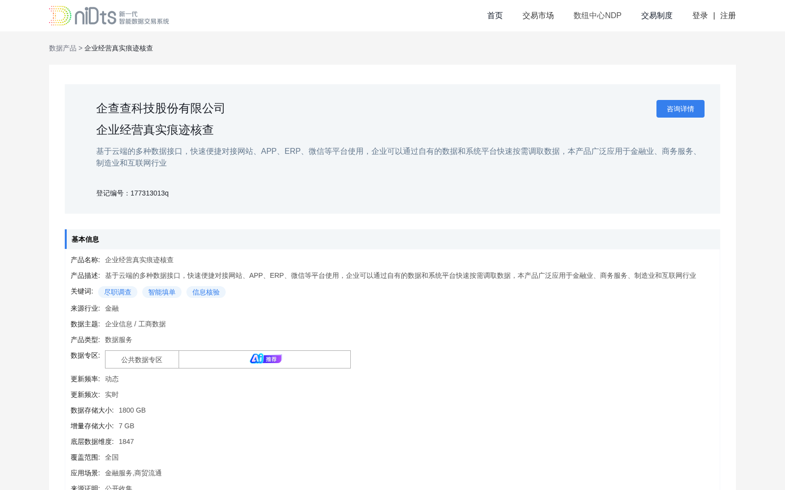
Task: Click the 全国 coverage value
Action: pyautogui.click(x=112, y=457)
